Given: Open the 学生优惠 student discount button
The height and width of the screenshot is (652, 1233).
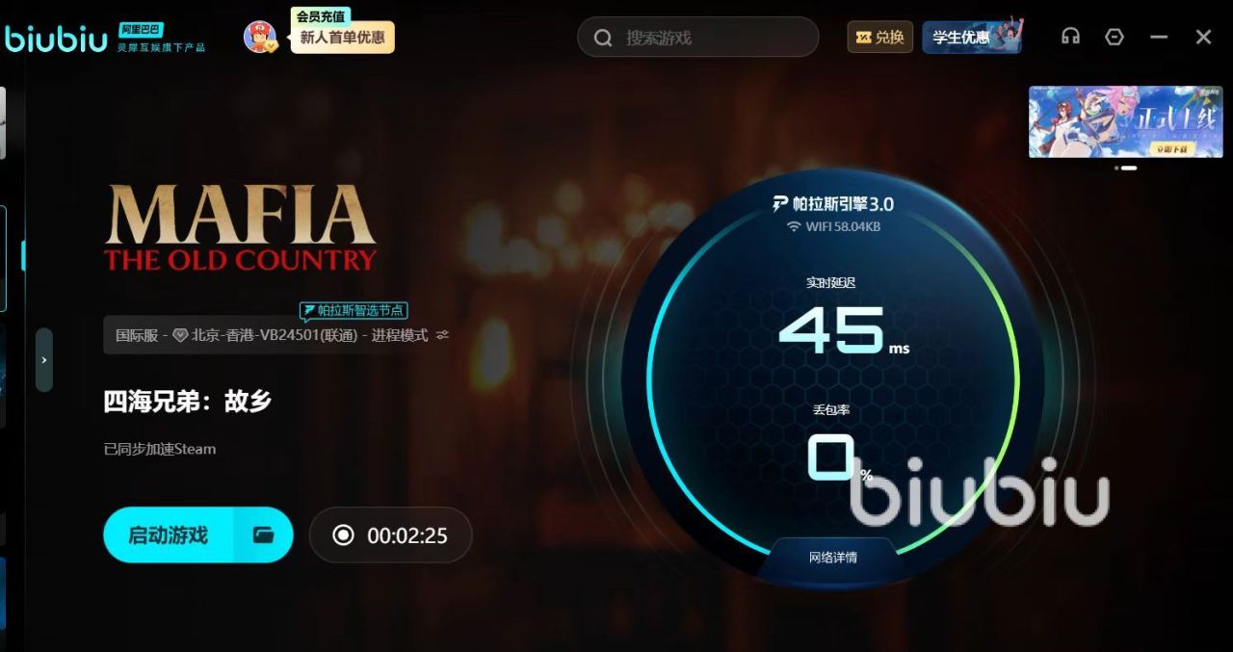Looking at the screenshot, I should 972,37.
